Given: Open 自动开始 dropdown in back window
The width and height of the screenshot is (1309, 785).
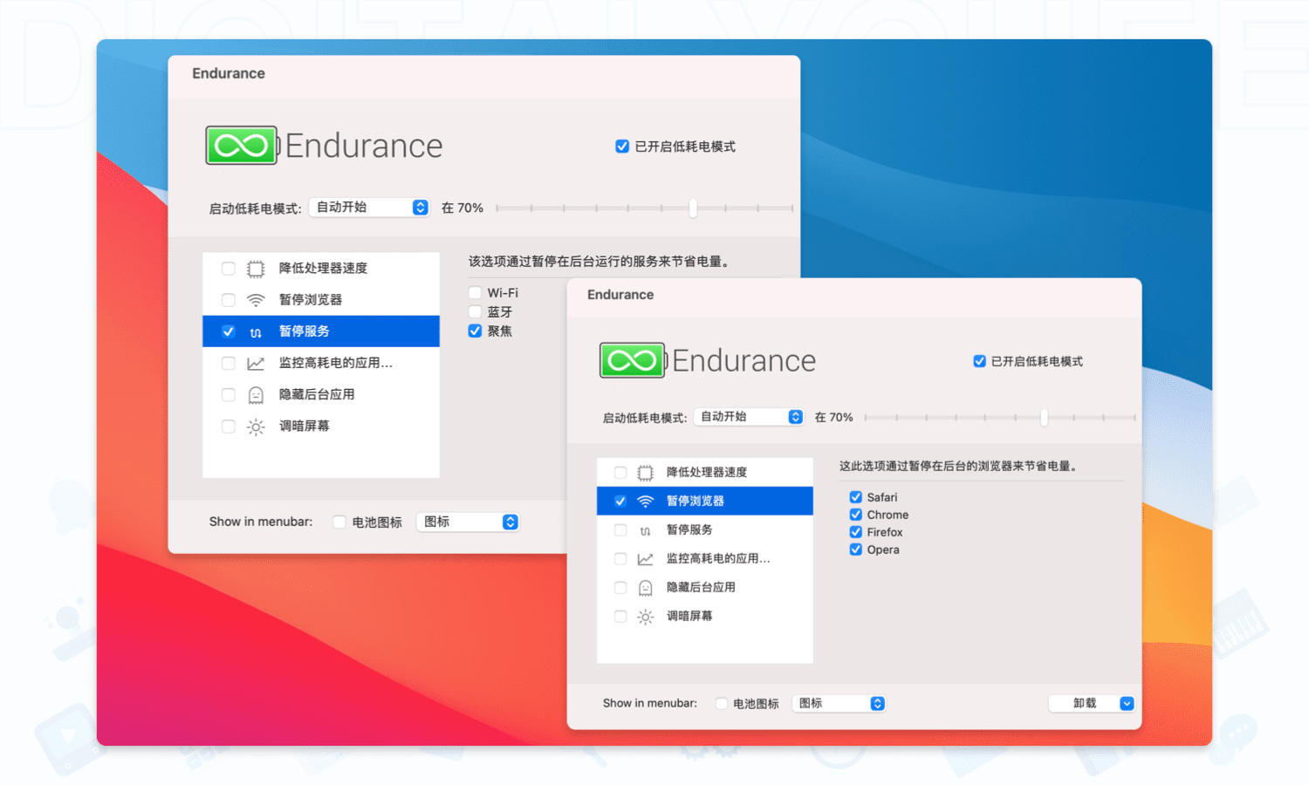Looking at the screenshot, I should (x=370, y=208).
